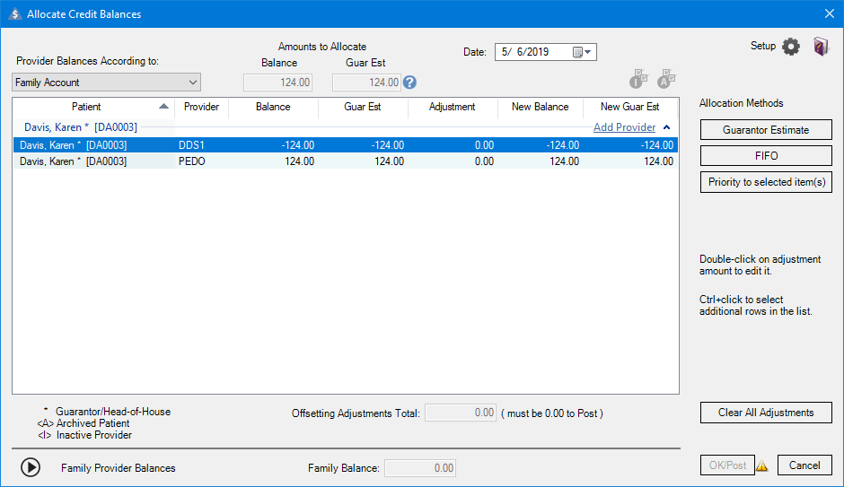This screenshot has height=487, width=844.
Task: Click the Add Provider link
Action: coord(624,127)
